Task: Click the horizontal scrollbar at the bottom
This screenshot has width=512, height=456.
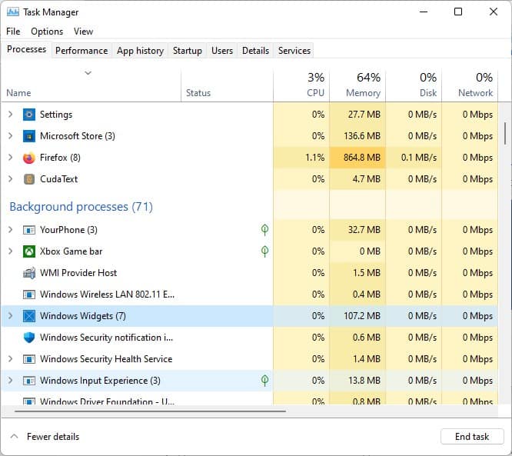Action: coord(150,411)
